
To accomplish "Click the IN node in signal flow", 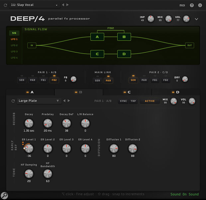I will pos(32,45).
